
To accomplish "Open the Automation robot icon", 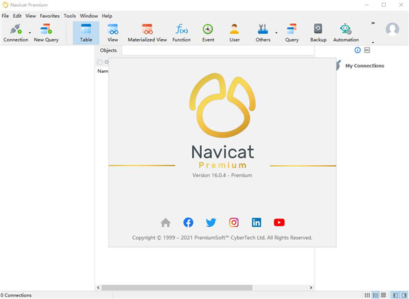I will pyautogui.click(x=346, y=29).
